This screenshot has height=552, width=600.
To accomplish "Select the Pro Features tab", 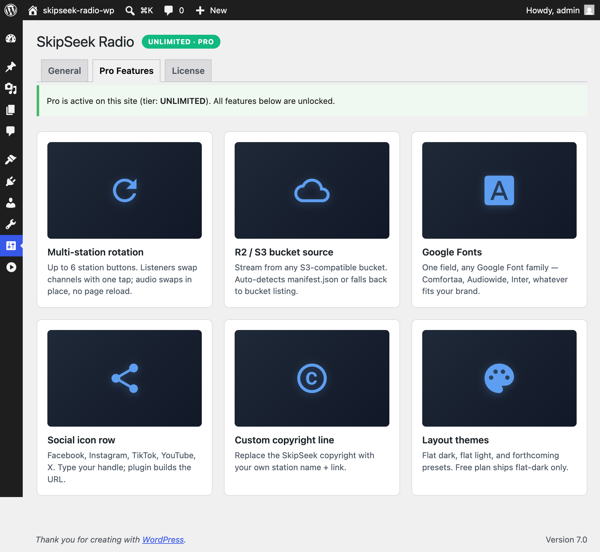I will (x=126, y=71).
